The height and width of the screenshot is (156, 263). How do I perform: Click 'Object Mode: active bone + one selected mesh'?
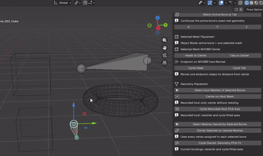[211, 43]
